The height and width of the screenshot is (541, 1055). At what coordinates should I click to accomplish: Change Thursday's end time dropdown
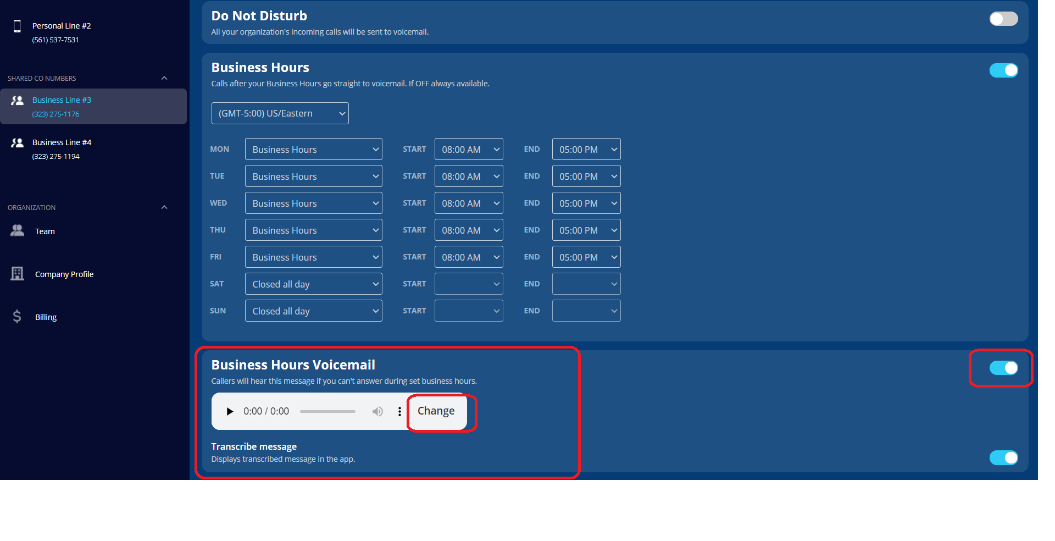[x=586, y=230]
